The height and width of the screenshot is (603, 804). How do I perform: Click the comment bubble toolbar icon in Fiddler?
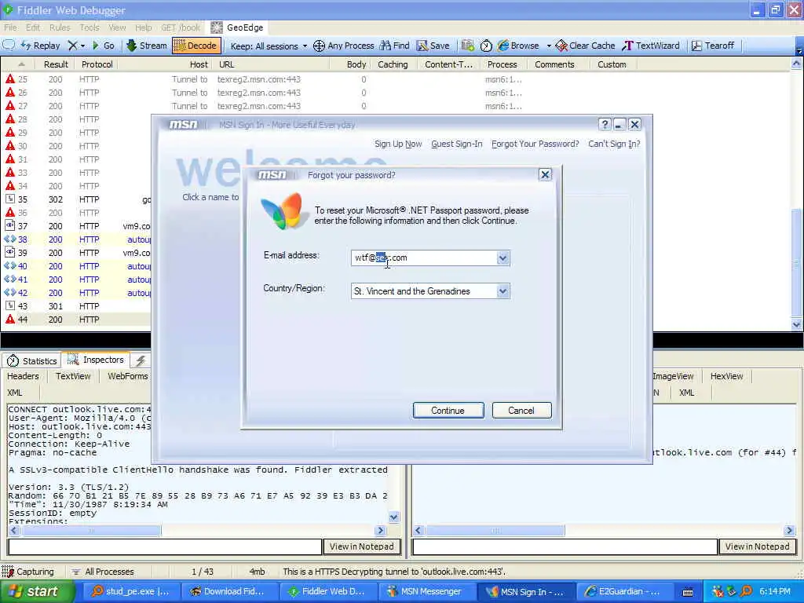[x=9, y=46]
